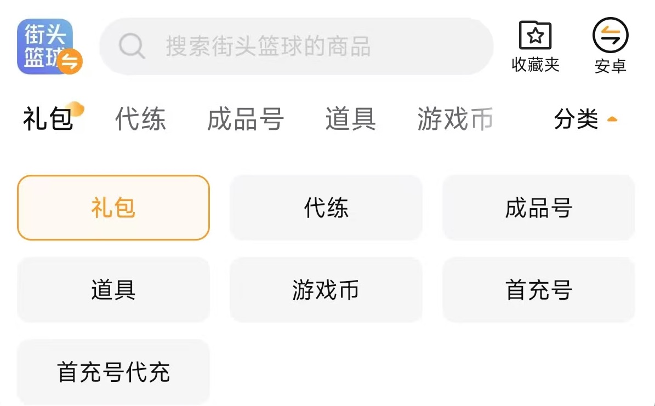Click the orange arrow beside 分类

pyautogui.click(x=612, y=119)
